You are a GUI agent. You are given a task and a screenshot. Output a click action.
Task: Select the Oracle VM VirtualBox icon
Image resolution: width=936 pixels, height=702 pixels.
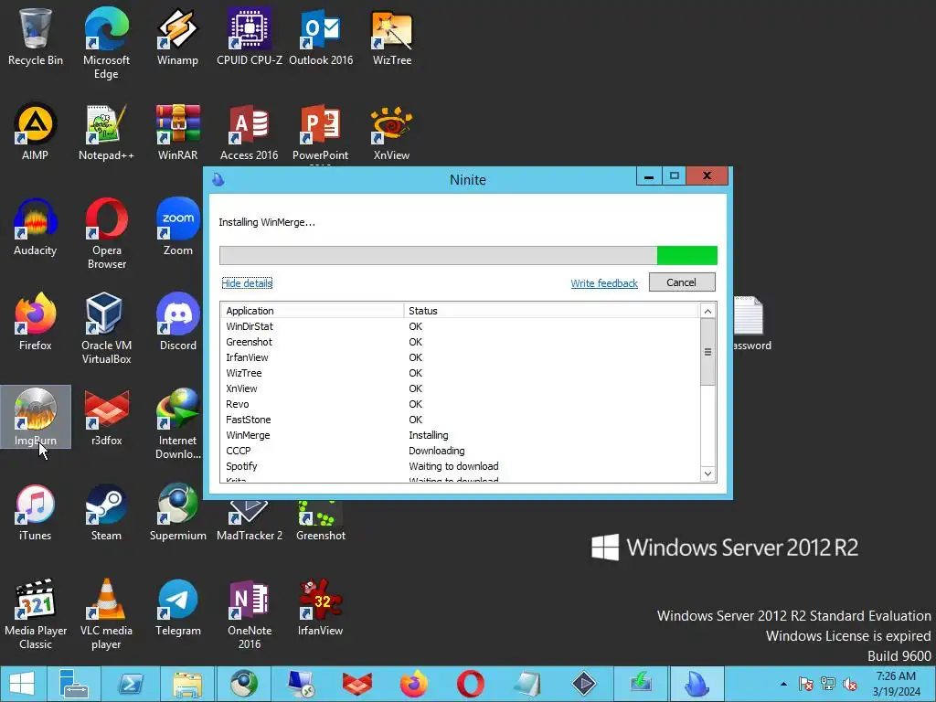pos(106,328)
